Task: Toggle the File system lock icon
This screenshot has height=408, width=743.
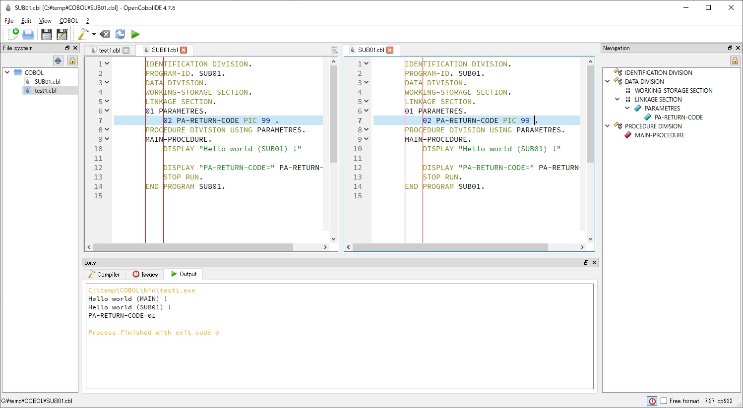Action: point(72,60)
